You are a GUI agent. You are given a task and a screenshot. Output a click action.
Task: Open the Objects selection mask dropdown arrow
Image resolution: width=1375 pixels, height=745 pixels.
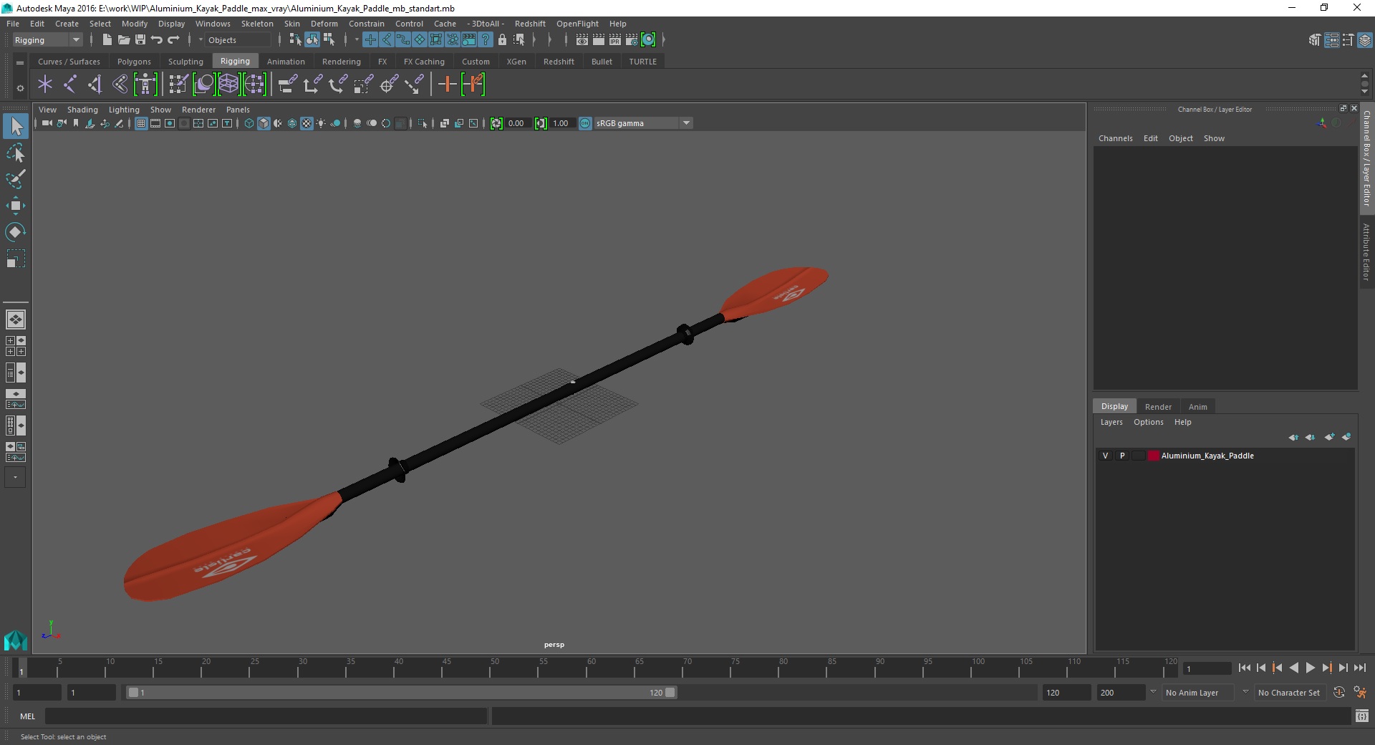[201, 40]
